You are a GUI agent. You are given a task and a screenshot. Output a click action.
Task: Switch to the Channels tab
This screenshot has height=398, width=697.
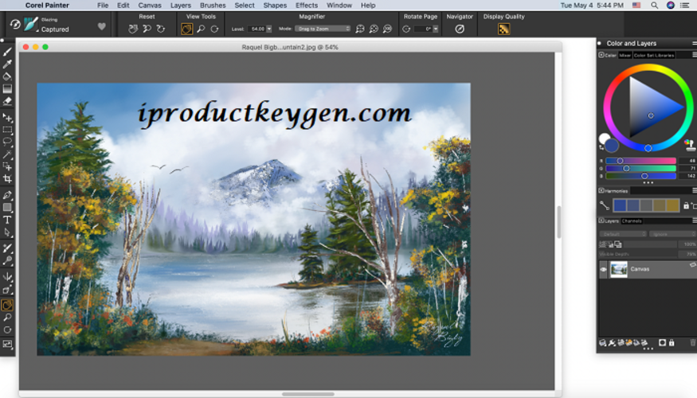pos(631,220)
